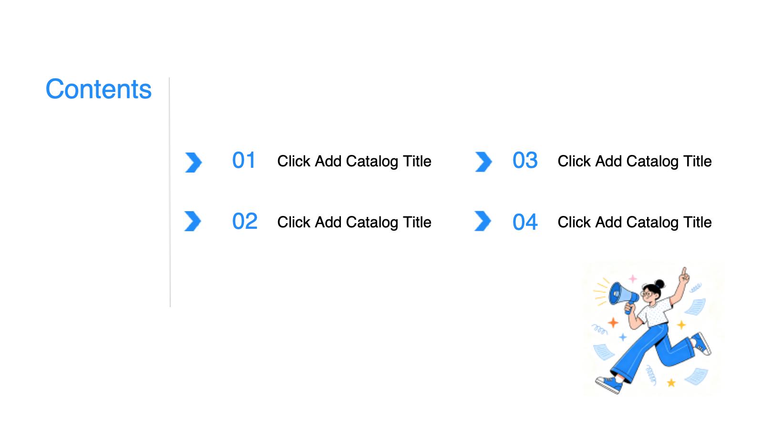The height and width of the screenshot is (429, 762).
Task: Click the number 03 label
Action: 525,161
